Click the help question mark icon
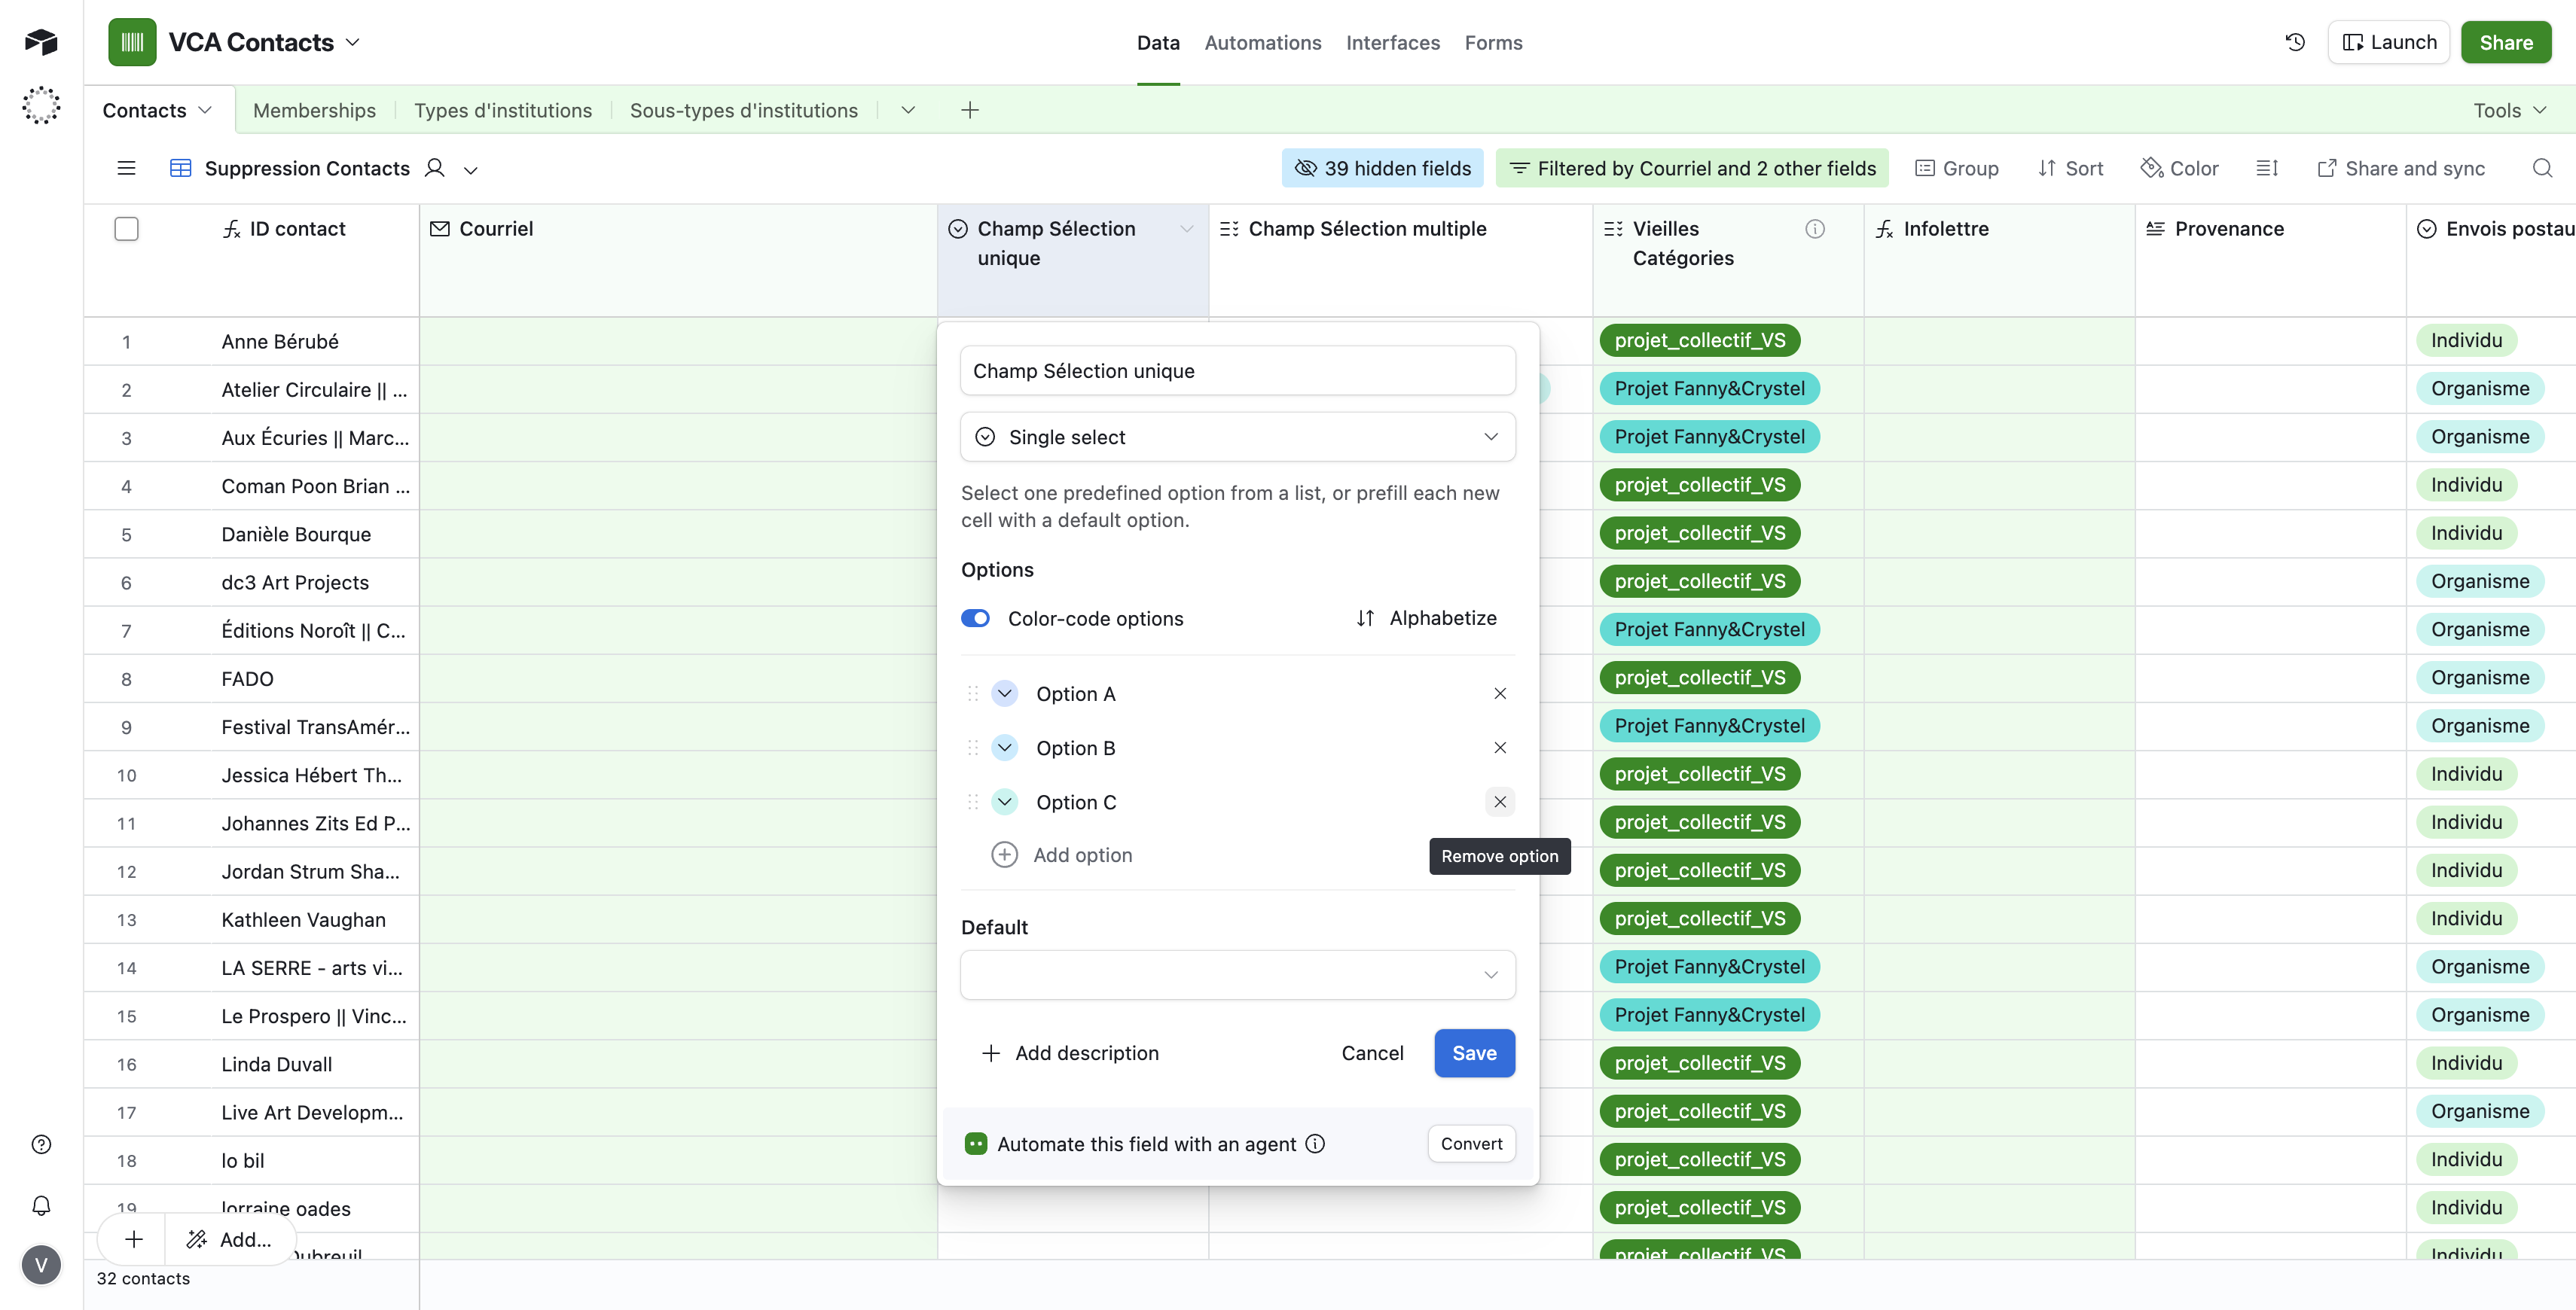 41,1144
